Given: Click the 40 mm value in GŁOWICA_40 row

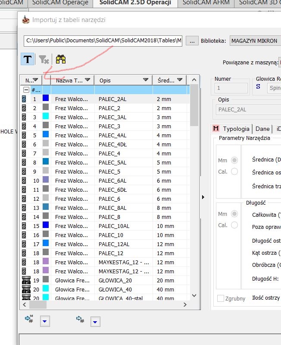Looking at the screenshot, I should 165,290.
